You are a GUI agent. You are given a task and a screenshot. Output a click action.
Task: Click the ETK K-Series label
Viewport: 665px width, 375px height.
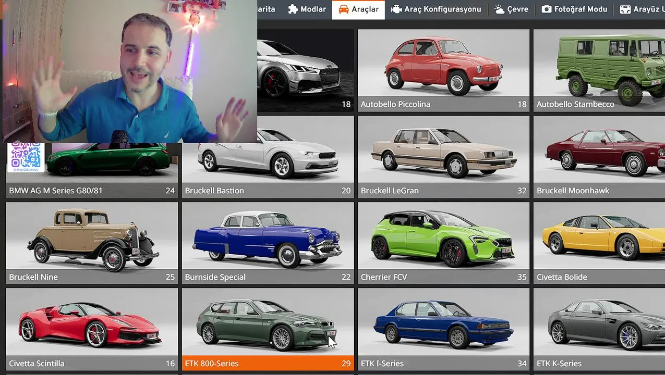pos(559,364)
